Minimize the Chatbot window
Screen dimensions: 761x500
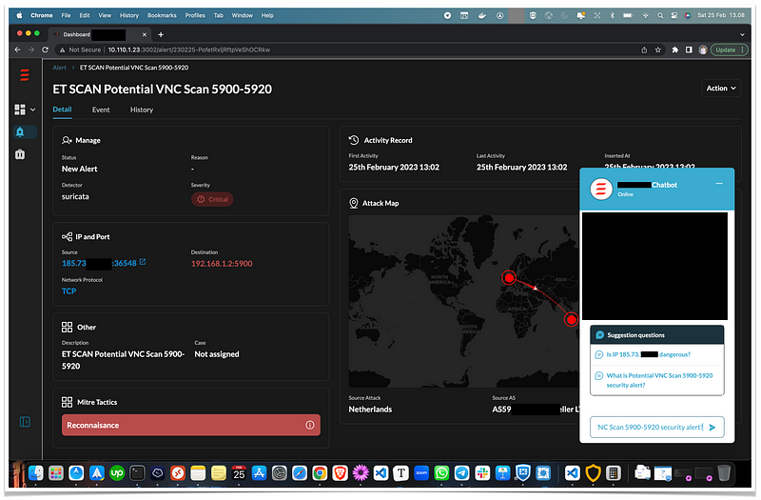tap(719, 184)
